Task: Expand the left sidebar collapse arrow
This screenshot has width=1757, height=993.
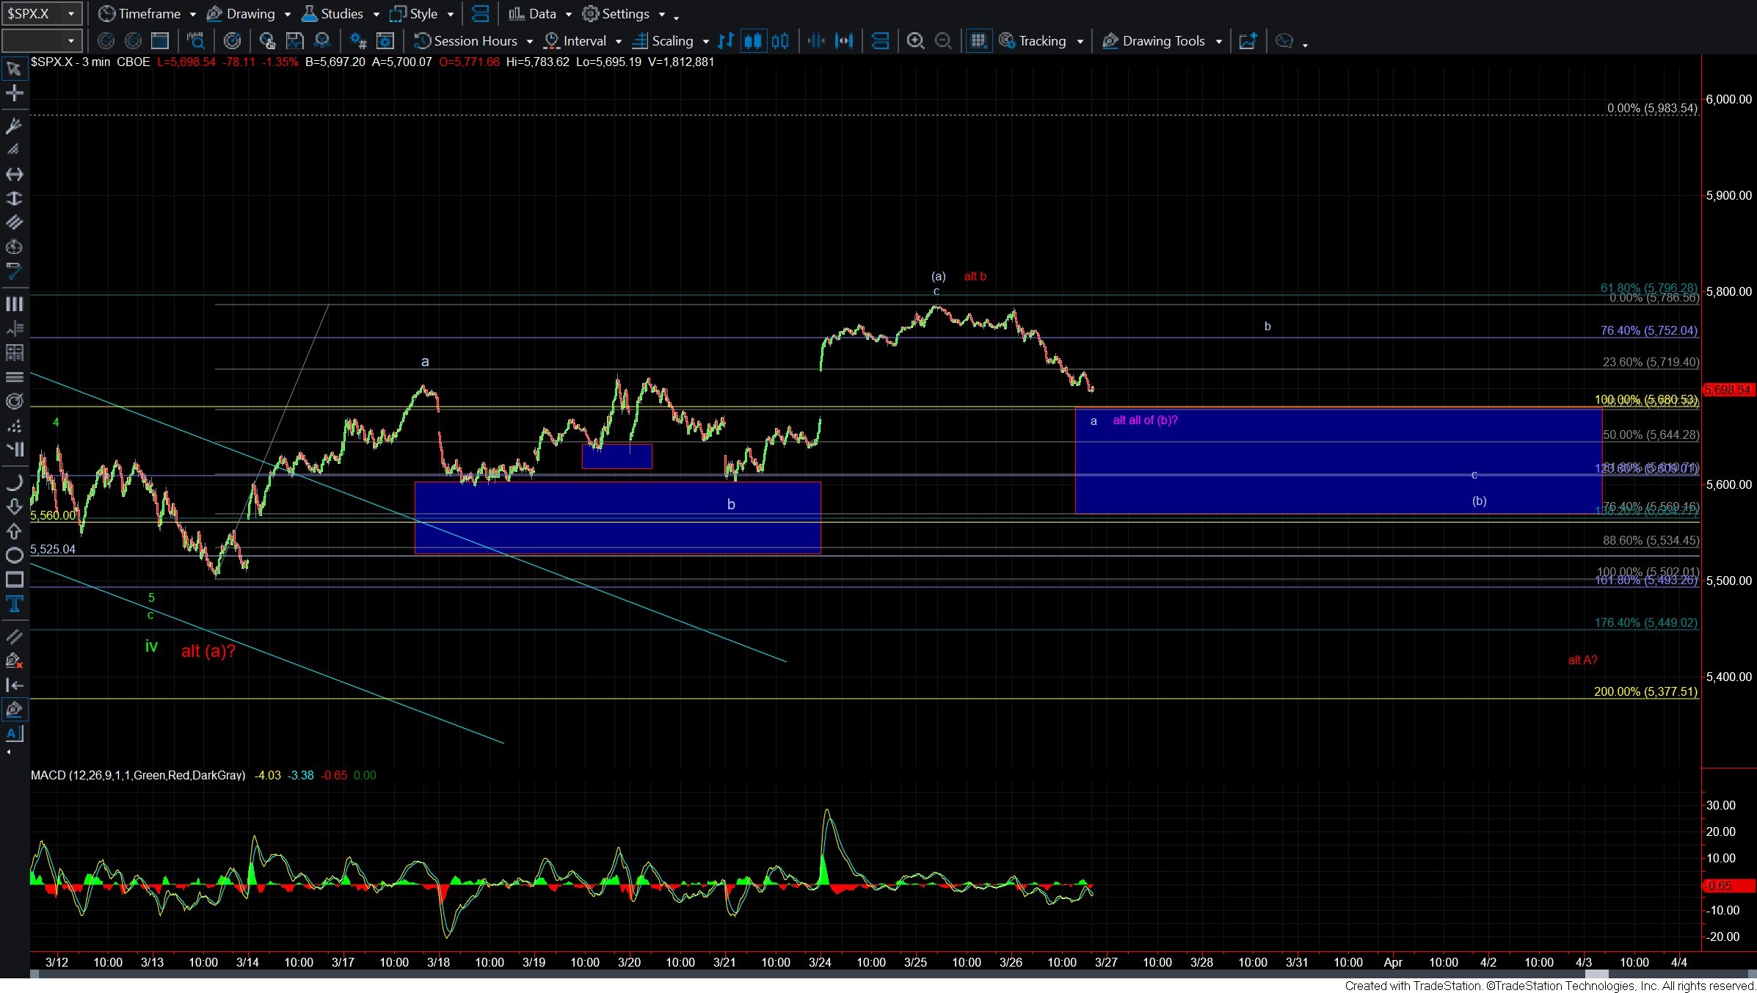Action: tap(9, 752)
